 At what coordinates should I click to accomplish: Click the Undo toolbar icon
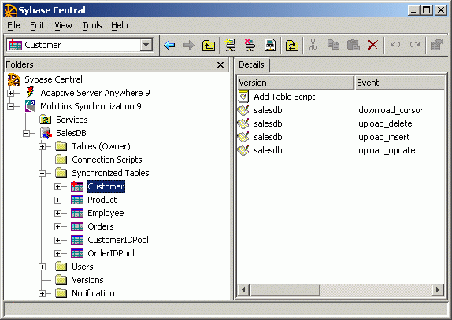pos(395,45)
